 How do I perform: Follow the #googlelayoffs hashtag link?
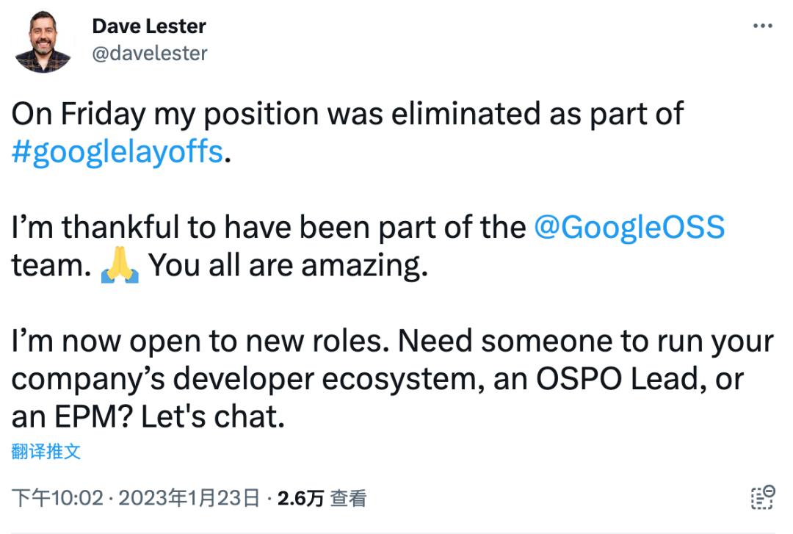point(117,152)
